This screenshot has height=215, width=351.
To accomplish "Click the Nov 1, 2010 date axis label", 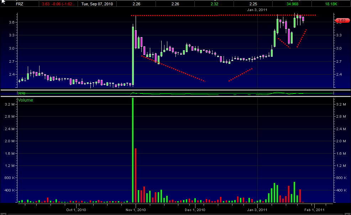I will pyautogui.click(x=136, y=210).
